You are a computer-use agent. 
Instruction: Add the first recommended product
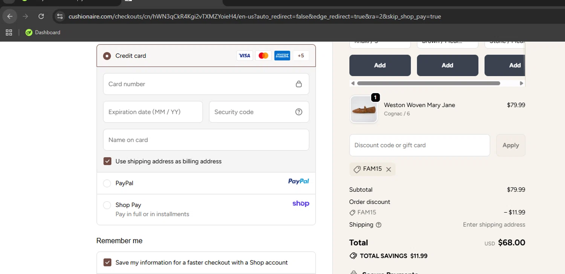coord(380,65)
